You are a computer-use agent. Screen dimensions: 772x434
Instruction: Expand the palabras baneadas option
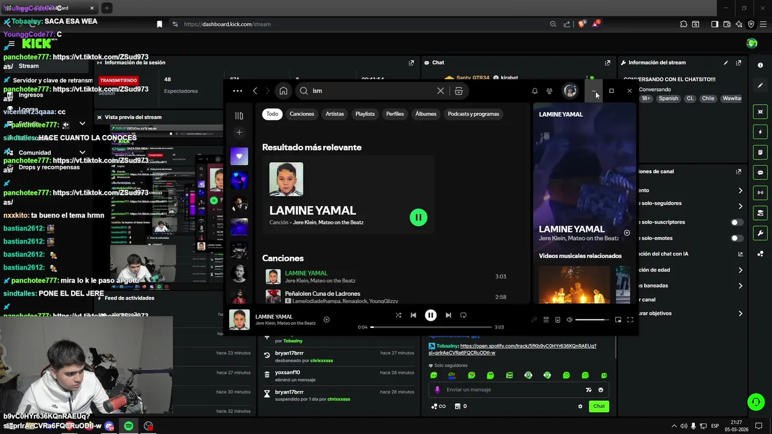point(740,285)
